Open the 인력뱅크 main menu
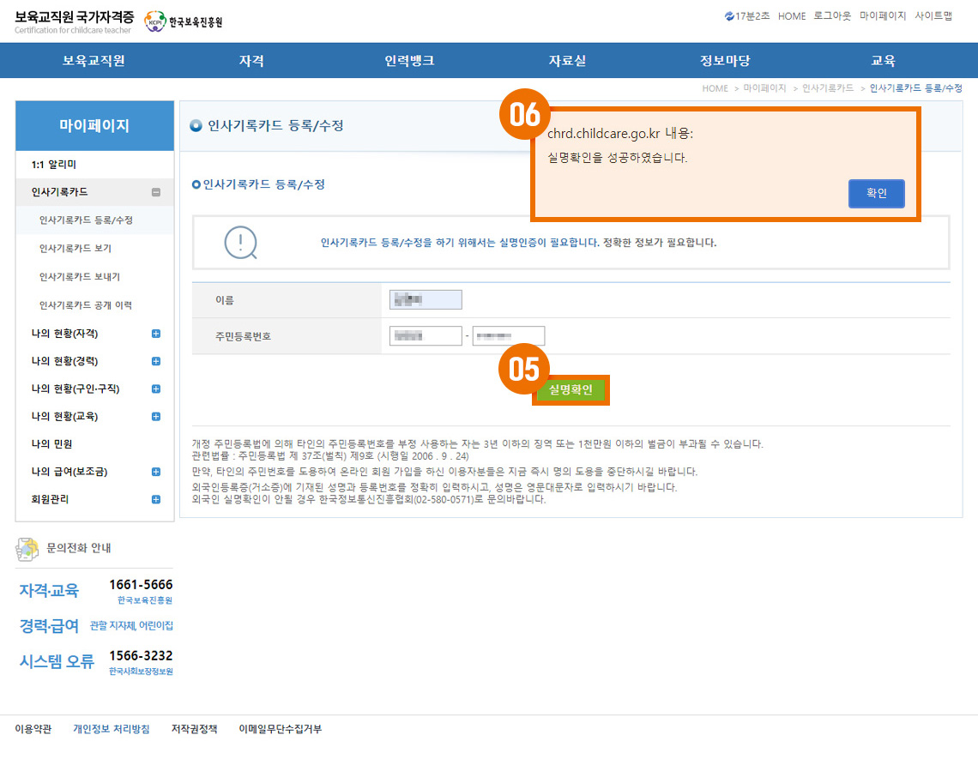 click(409, 61)
